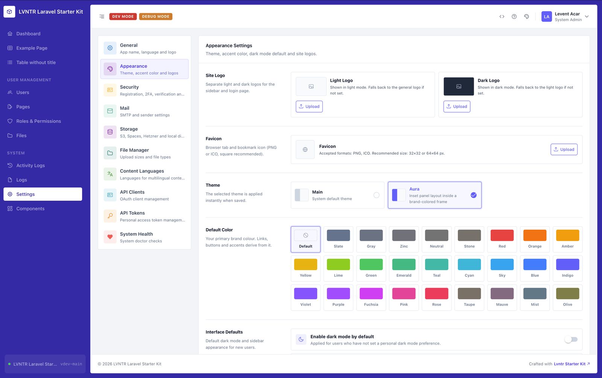Click the Mail envelope icon
This screenshot has height=378, width=602.
[x=110, y=111]
